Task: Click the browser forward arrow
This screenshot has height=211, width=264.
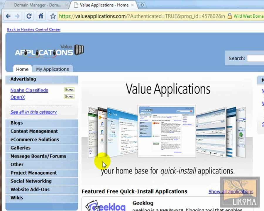Action: click(17, 16)
